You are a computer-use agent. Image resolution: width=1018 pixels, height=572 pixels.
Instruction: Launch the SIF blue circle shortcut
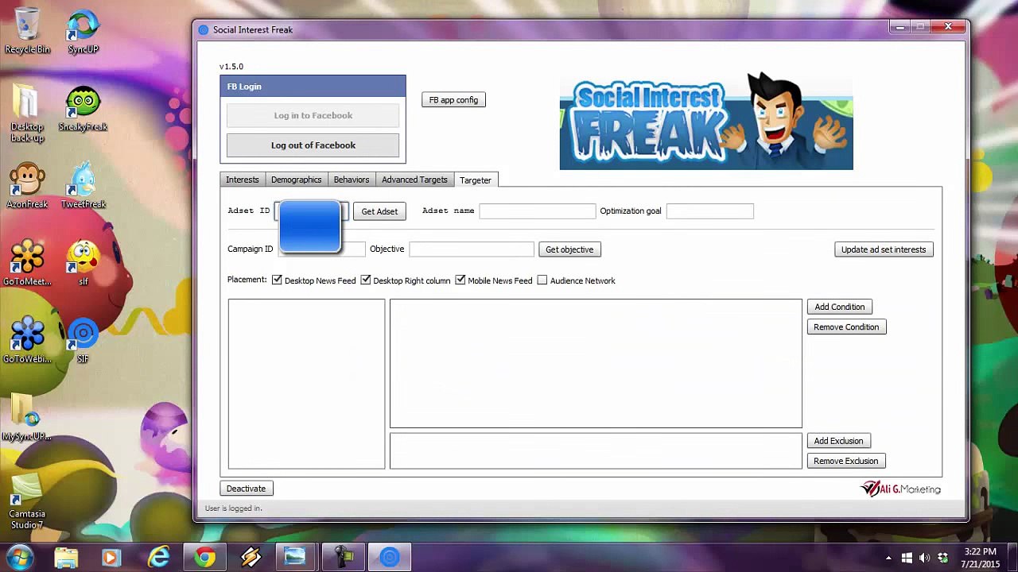[x=83, y=341]
